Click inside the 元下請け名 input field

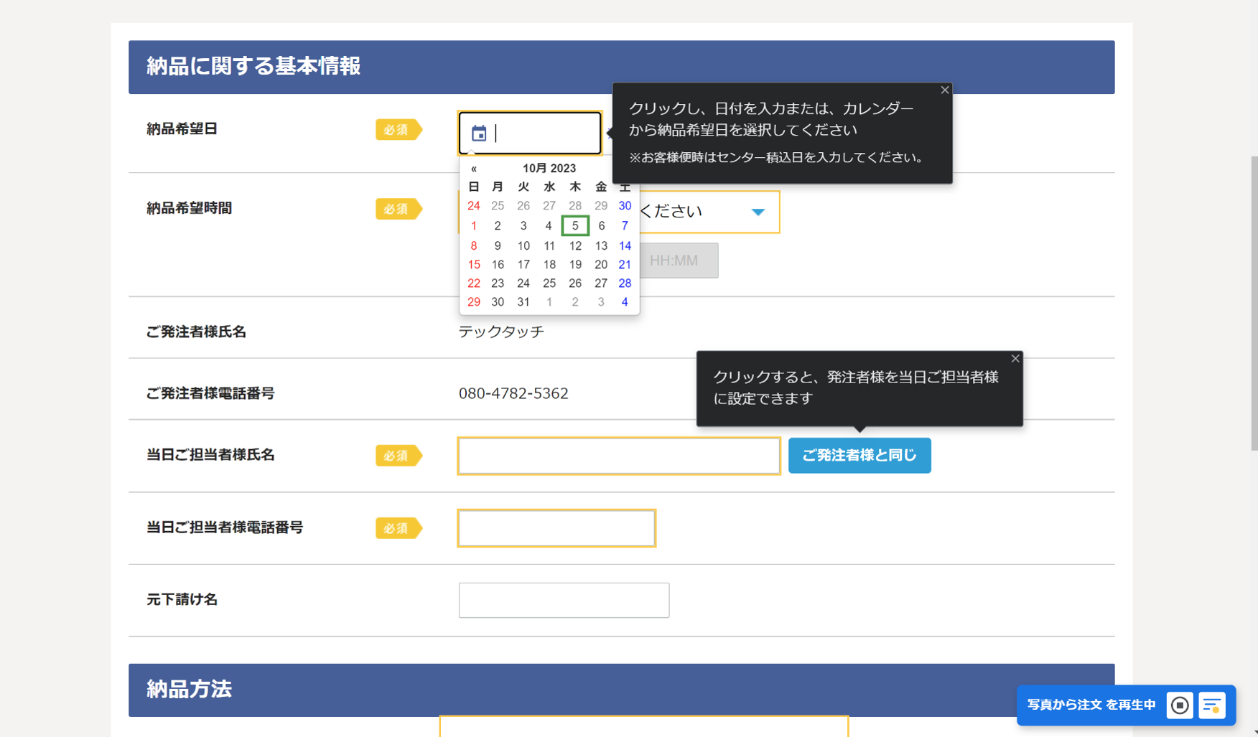pyautogui.click(x=563, y=600)
